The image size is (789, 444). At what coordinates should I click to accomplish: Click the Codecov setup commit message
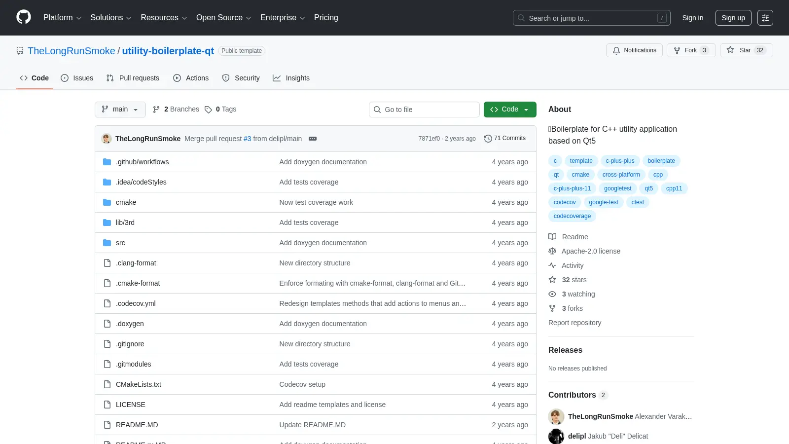pyautogui.click(x=302, y=384)
